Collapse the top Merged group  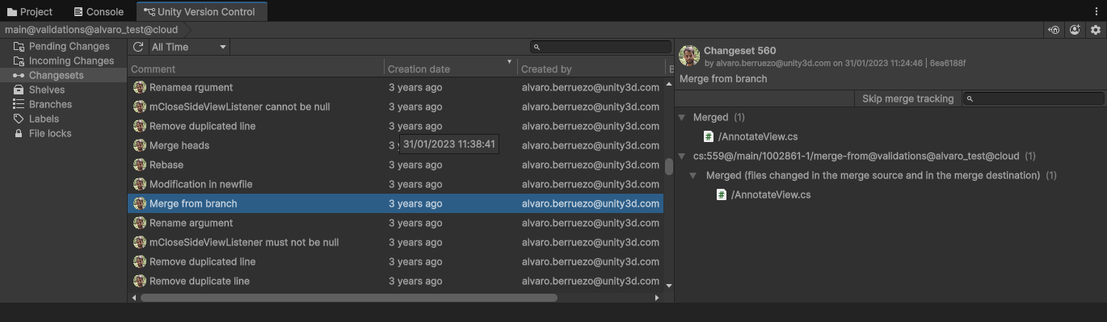682,117
